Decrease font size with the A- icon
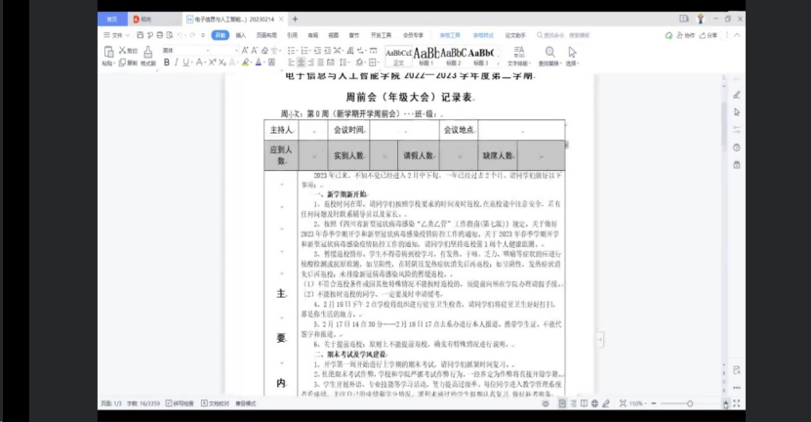The height and width of the screenshot is (422, 811). click(255, 50)
